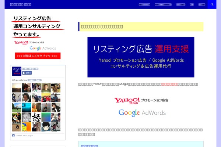Open the Facebook page logo thumbnail

click(x=17, y=71)
